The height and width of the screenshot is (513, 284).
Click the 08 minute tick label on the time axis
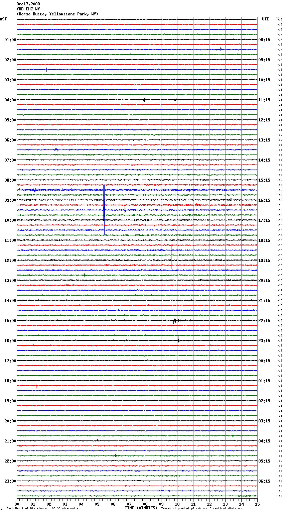[x=145, y=504]
